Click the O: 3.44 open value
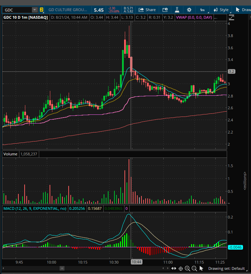The width and height of the screenshot is (251, 274). (97, 17)
